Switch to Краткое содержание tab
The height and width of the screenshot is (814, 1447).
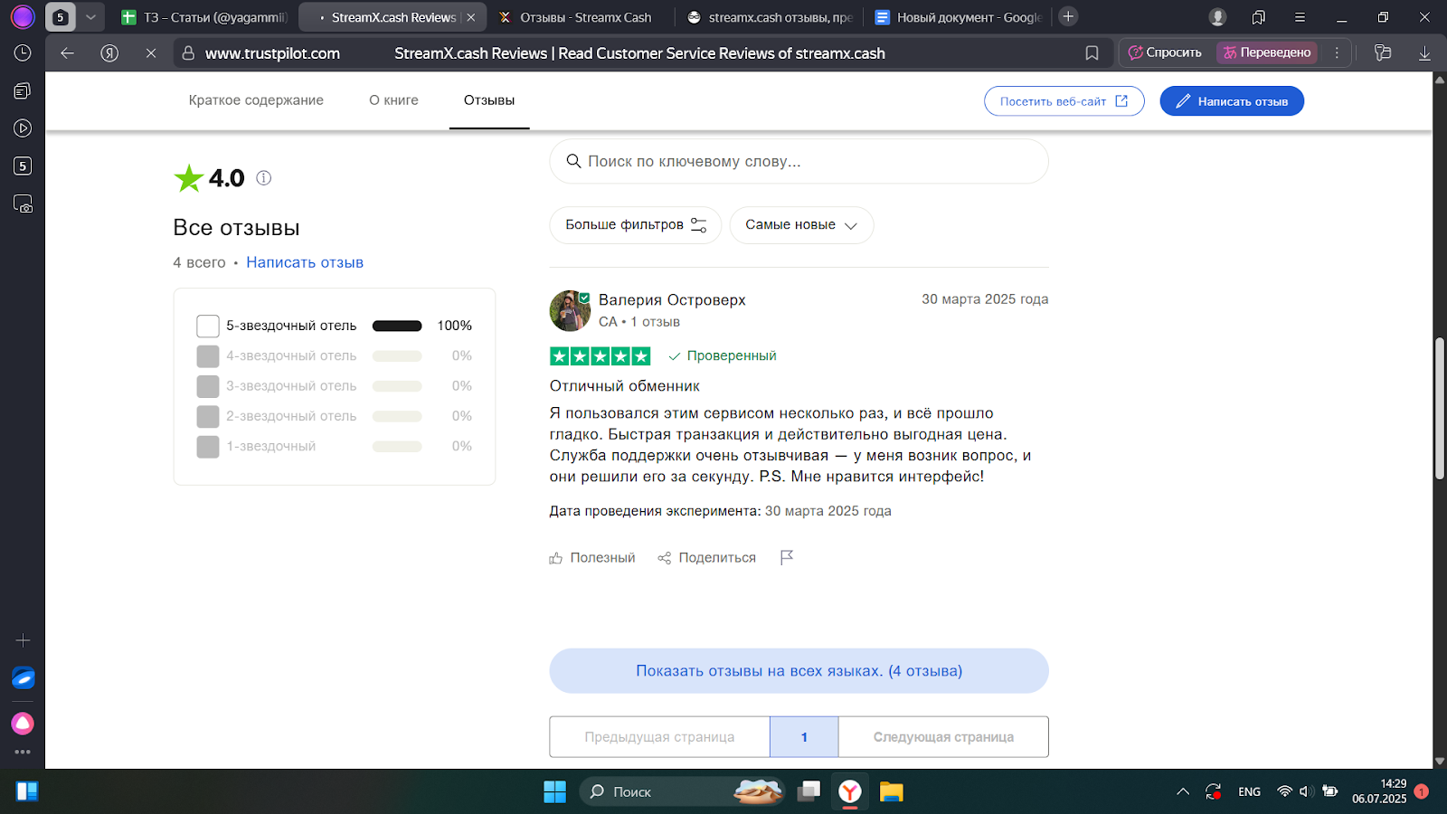tap(256, 100)
